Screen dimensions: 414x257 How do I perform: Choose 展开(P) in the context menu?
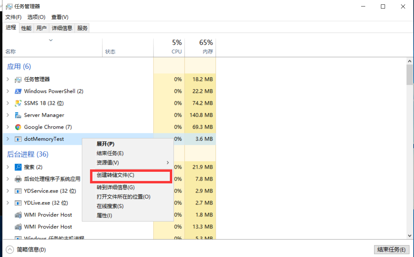(128, 144)
